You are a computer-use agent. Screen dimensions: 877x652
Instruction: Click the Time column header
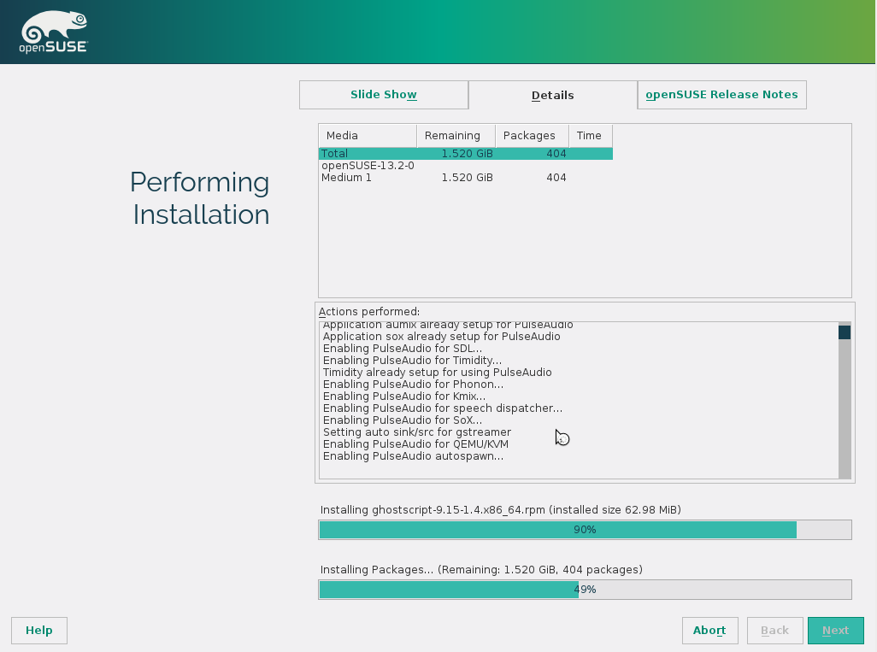tap(591, 135)
